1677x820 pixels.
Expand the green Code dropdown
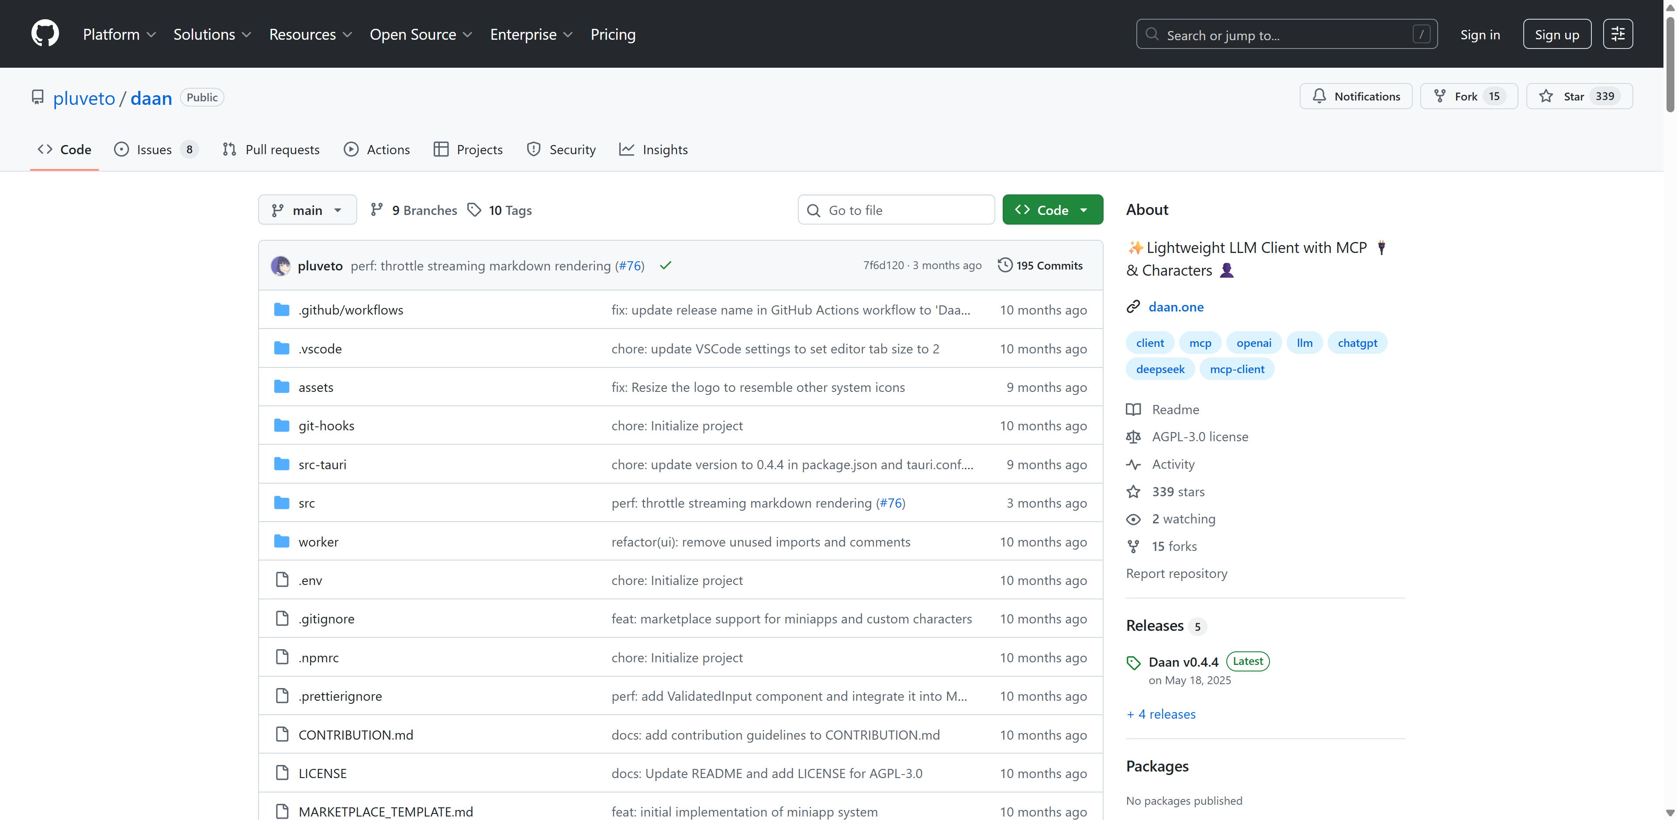1052,210
